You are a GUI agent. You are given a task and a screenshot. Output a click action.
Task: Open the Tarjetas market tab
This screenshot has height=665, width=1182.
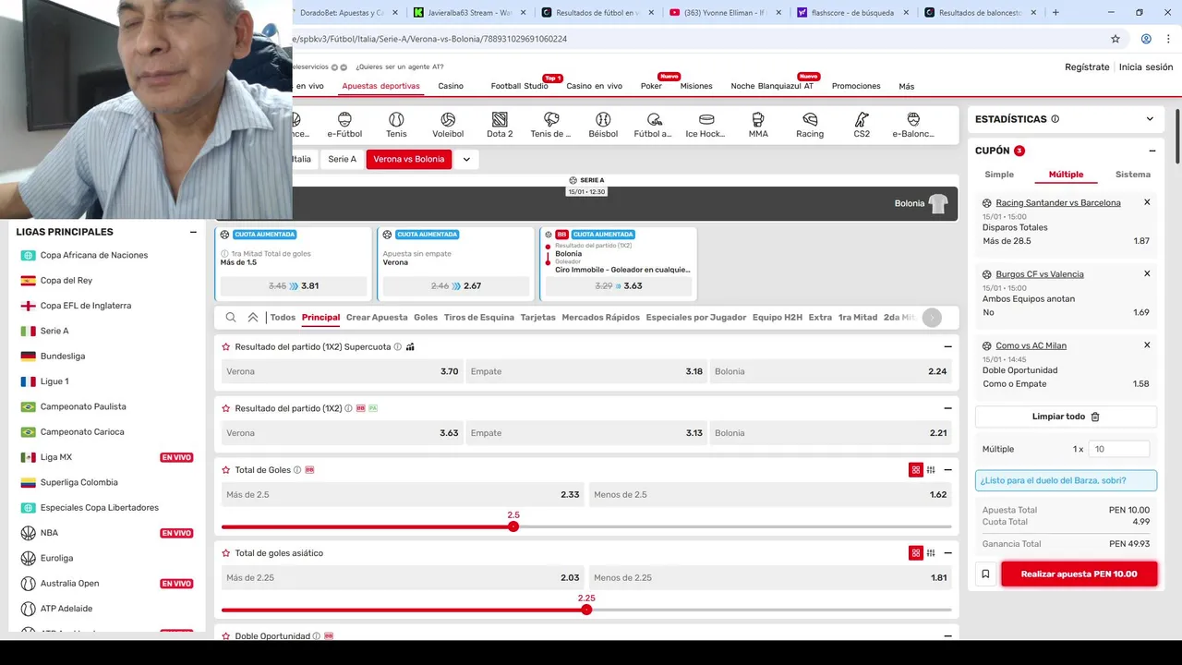tap(538, 317)
